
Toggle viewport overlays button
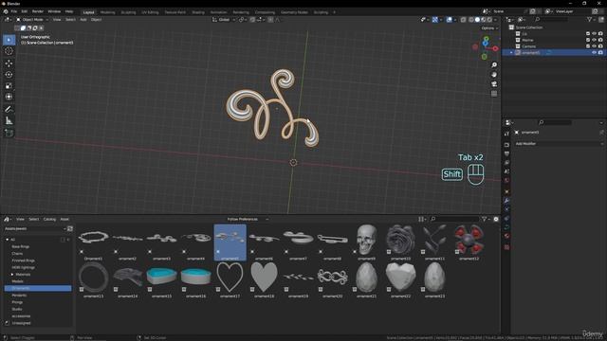449,20
